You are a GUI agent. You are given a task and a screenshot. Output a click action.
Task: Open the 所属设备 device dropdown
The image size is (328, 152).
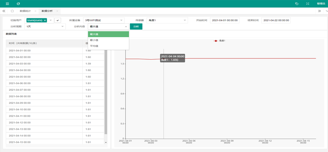(104, 20)
